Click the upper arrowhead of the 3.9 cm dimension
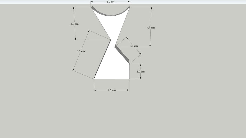The image size is (246, 138). (74, 8)
